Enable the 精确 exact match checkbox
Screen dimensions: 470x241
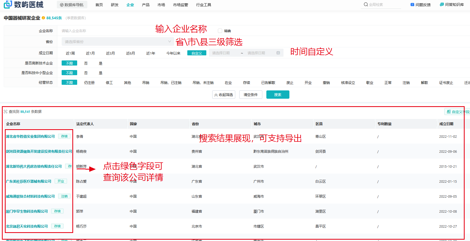point(220,31)
